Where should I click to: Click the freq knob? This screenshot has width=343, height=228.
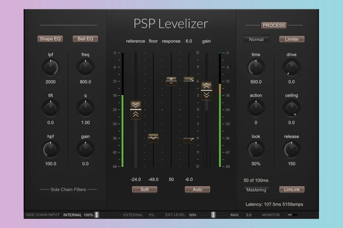[85, 67]
